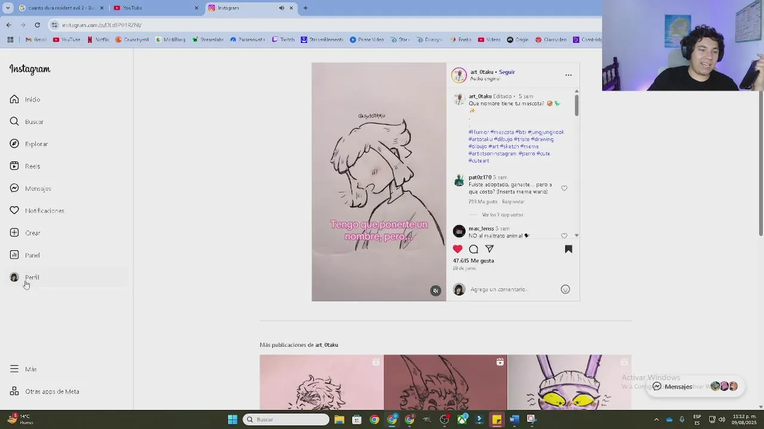This screenshot has height=429, width=764.
Task: Open the Panel dashboard
Action: (x=25, y=255)
